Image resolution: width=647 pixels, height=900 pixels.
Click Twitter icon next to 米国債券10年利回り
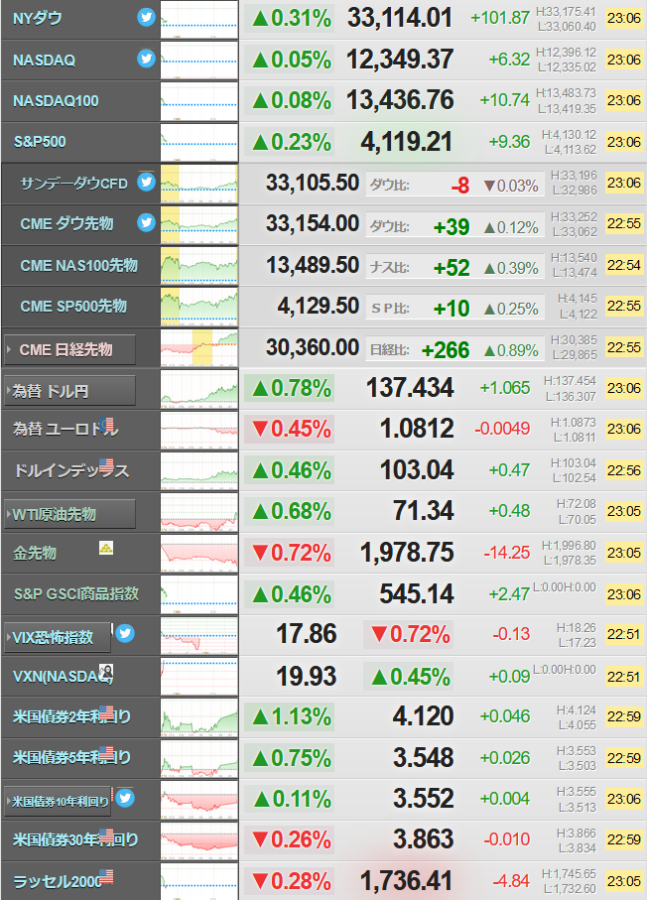pos(125,798)
